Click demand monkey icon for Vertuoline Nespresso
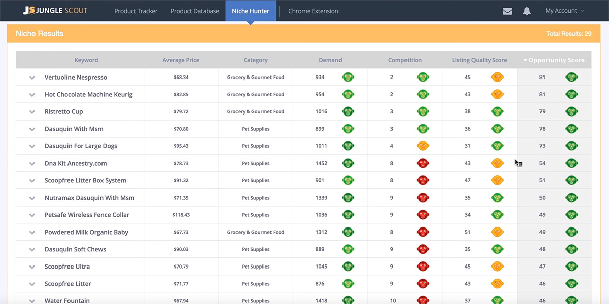 coord(348,77)
